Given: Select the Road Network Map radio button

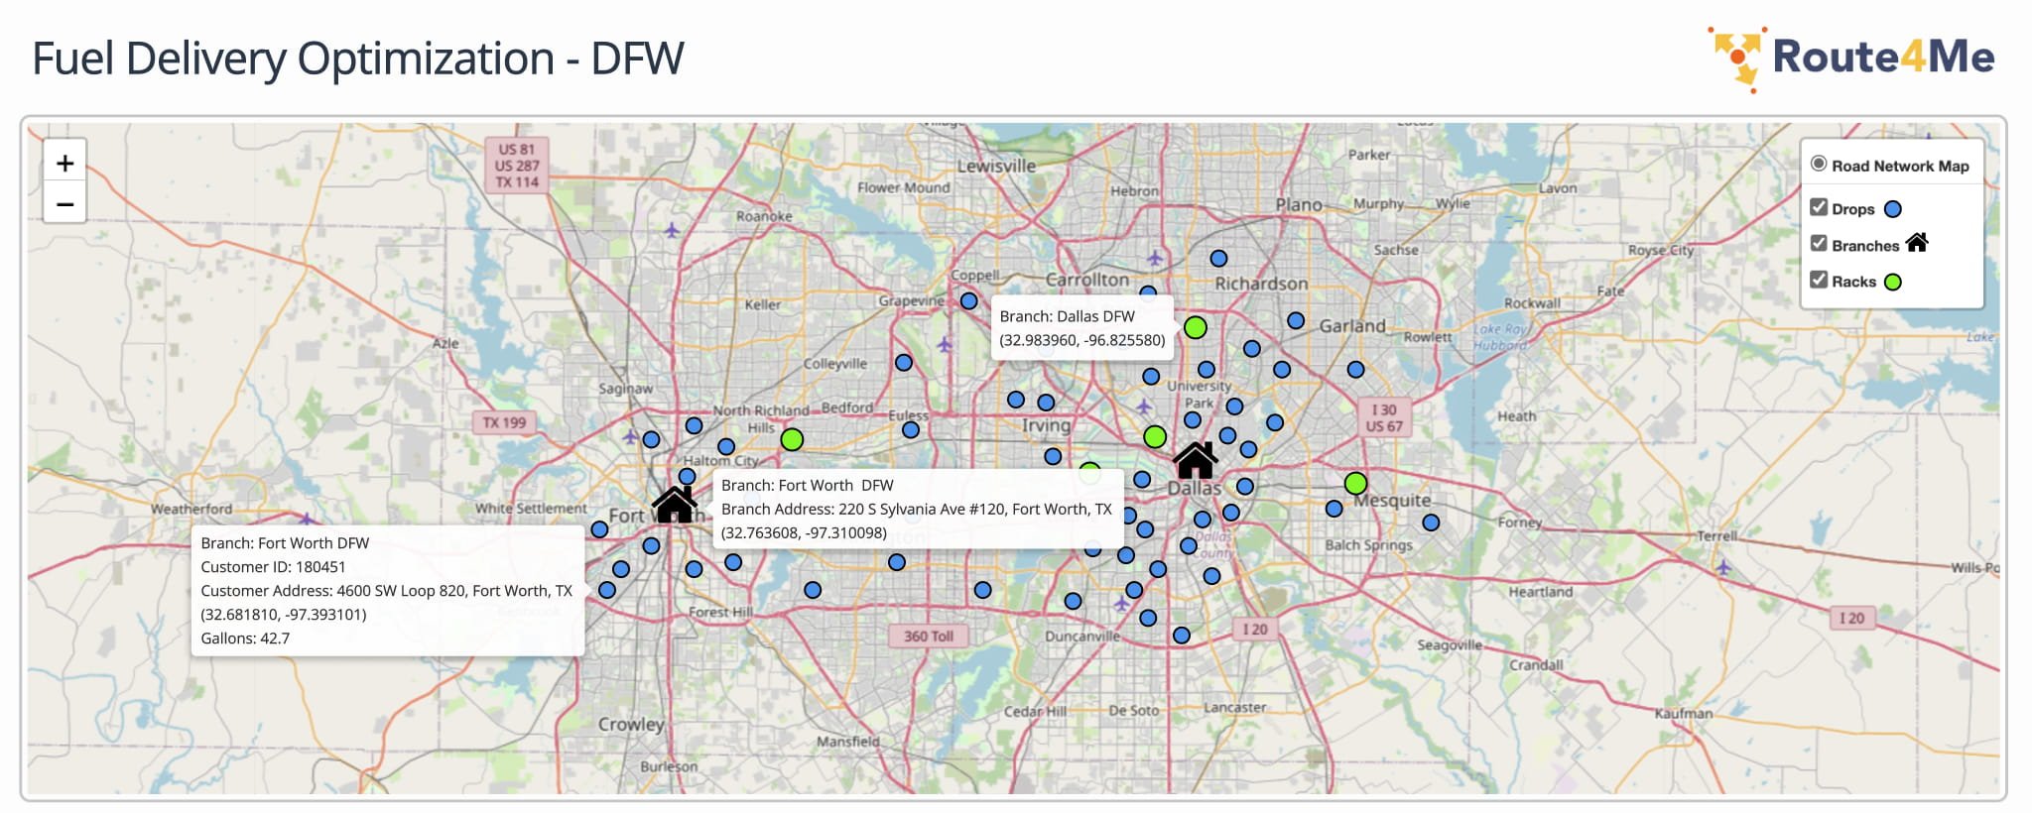Looking at the screenshot, I should [x=1819, y=165].
